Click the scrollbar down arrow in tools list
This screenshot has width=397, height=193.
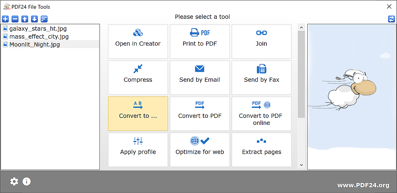click(301, 165)
